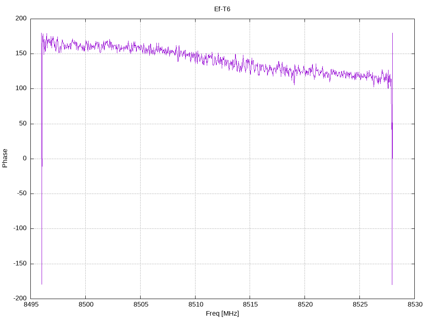Select y-axis tick label -100
The height and width of the screenshot is (319, 426).
20,228
